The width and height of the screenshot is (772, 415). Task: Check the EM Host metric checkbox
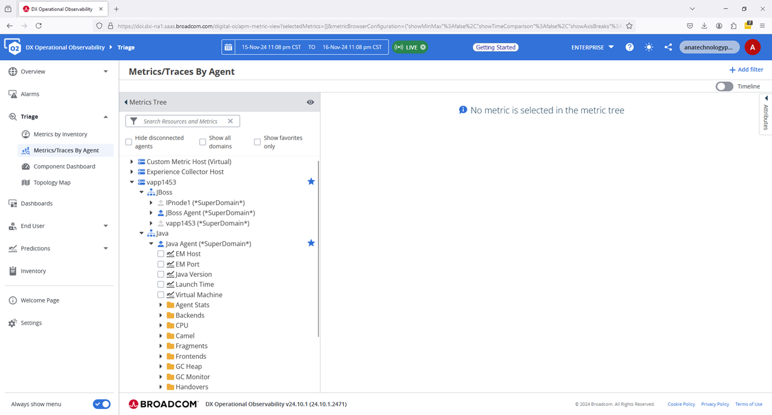point(161,254)
